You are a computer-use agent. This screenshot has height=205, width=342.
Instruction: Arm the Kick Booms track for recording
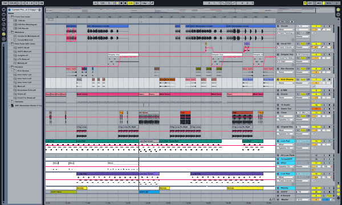[x=329, y=80]
